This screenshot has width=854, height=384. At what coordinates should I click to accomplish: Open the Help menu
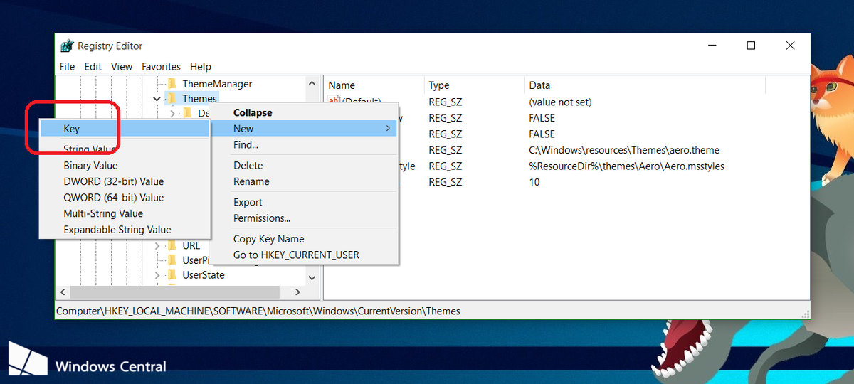(x=201, y=66)
